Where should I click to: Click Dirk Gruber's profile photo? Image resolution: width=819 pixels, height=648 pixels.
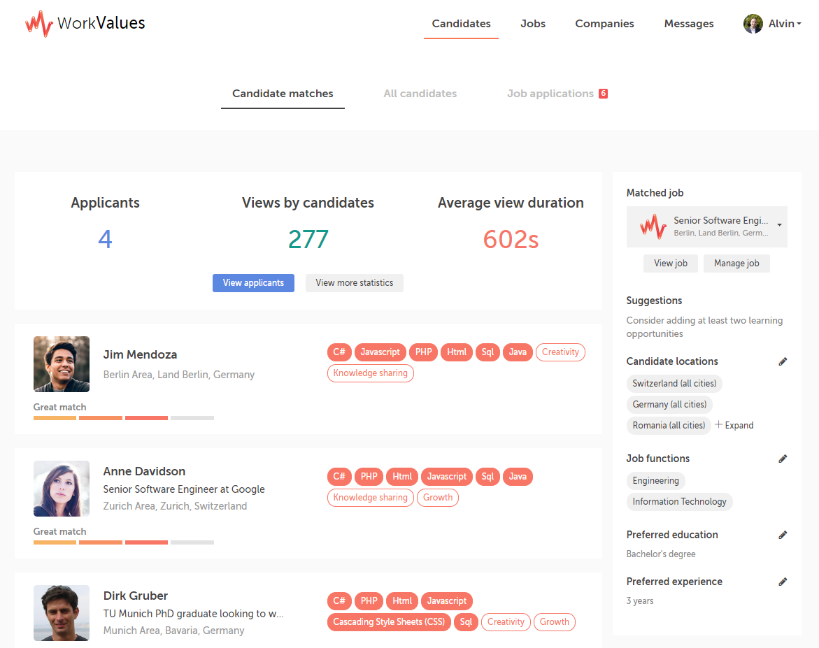(61, 613)
